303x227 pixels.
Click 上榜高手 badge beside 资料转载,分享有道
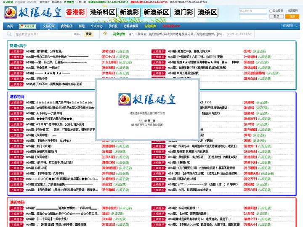16,51
